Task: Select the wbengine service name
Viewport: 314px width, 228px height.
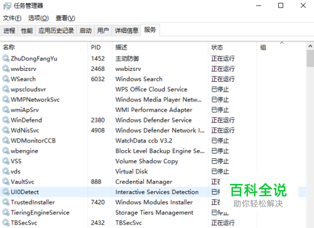Action: (24, 151)
